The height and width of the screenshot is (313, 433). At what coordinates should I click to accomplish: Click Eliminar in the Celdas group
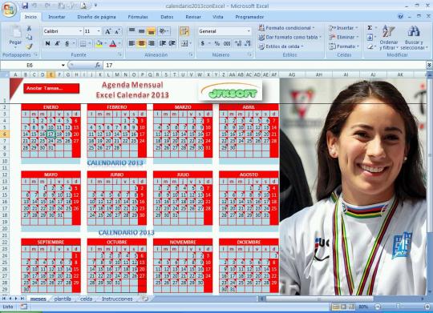tap(343, 37)
